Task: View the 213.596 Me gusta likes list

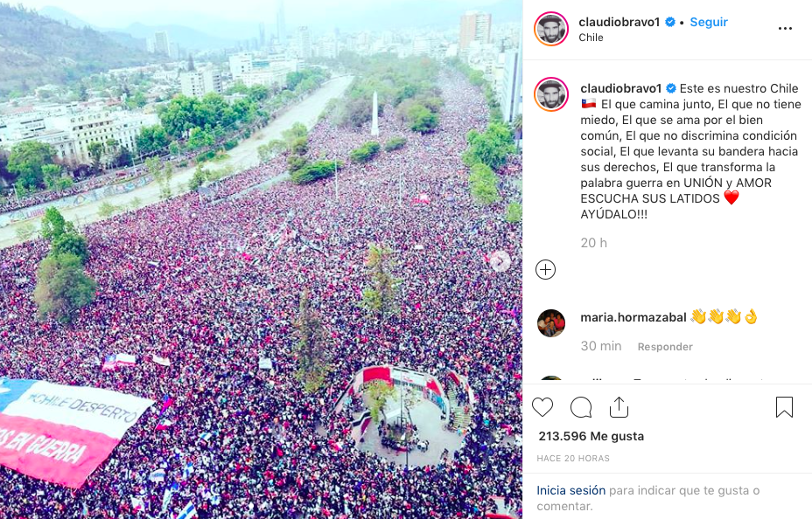Action: (591, 436)
